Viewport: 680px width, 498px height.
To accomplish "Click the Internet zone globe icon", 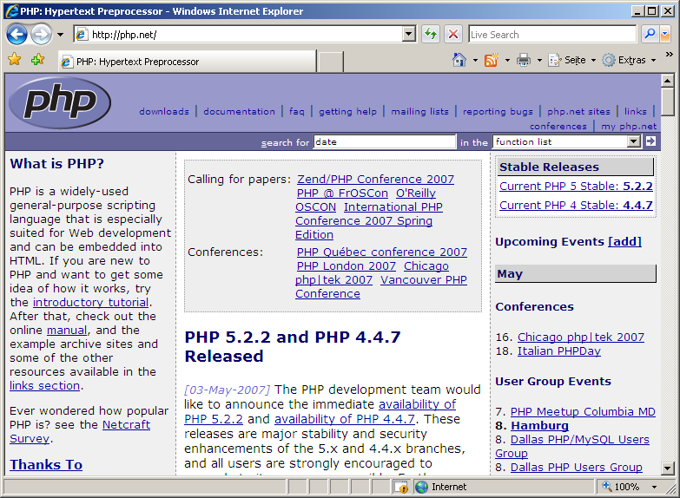I will click(421, 487).
